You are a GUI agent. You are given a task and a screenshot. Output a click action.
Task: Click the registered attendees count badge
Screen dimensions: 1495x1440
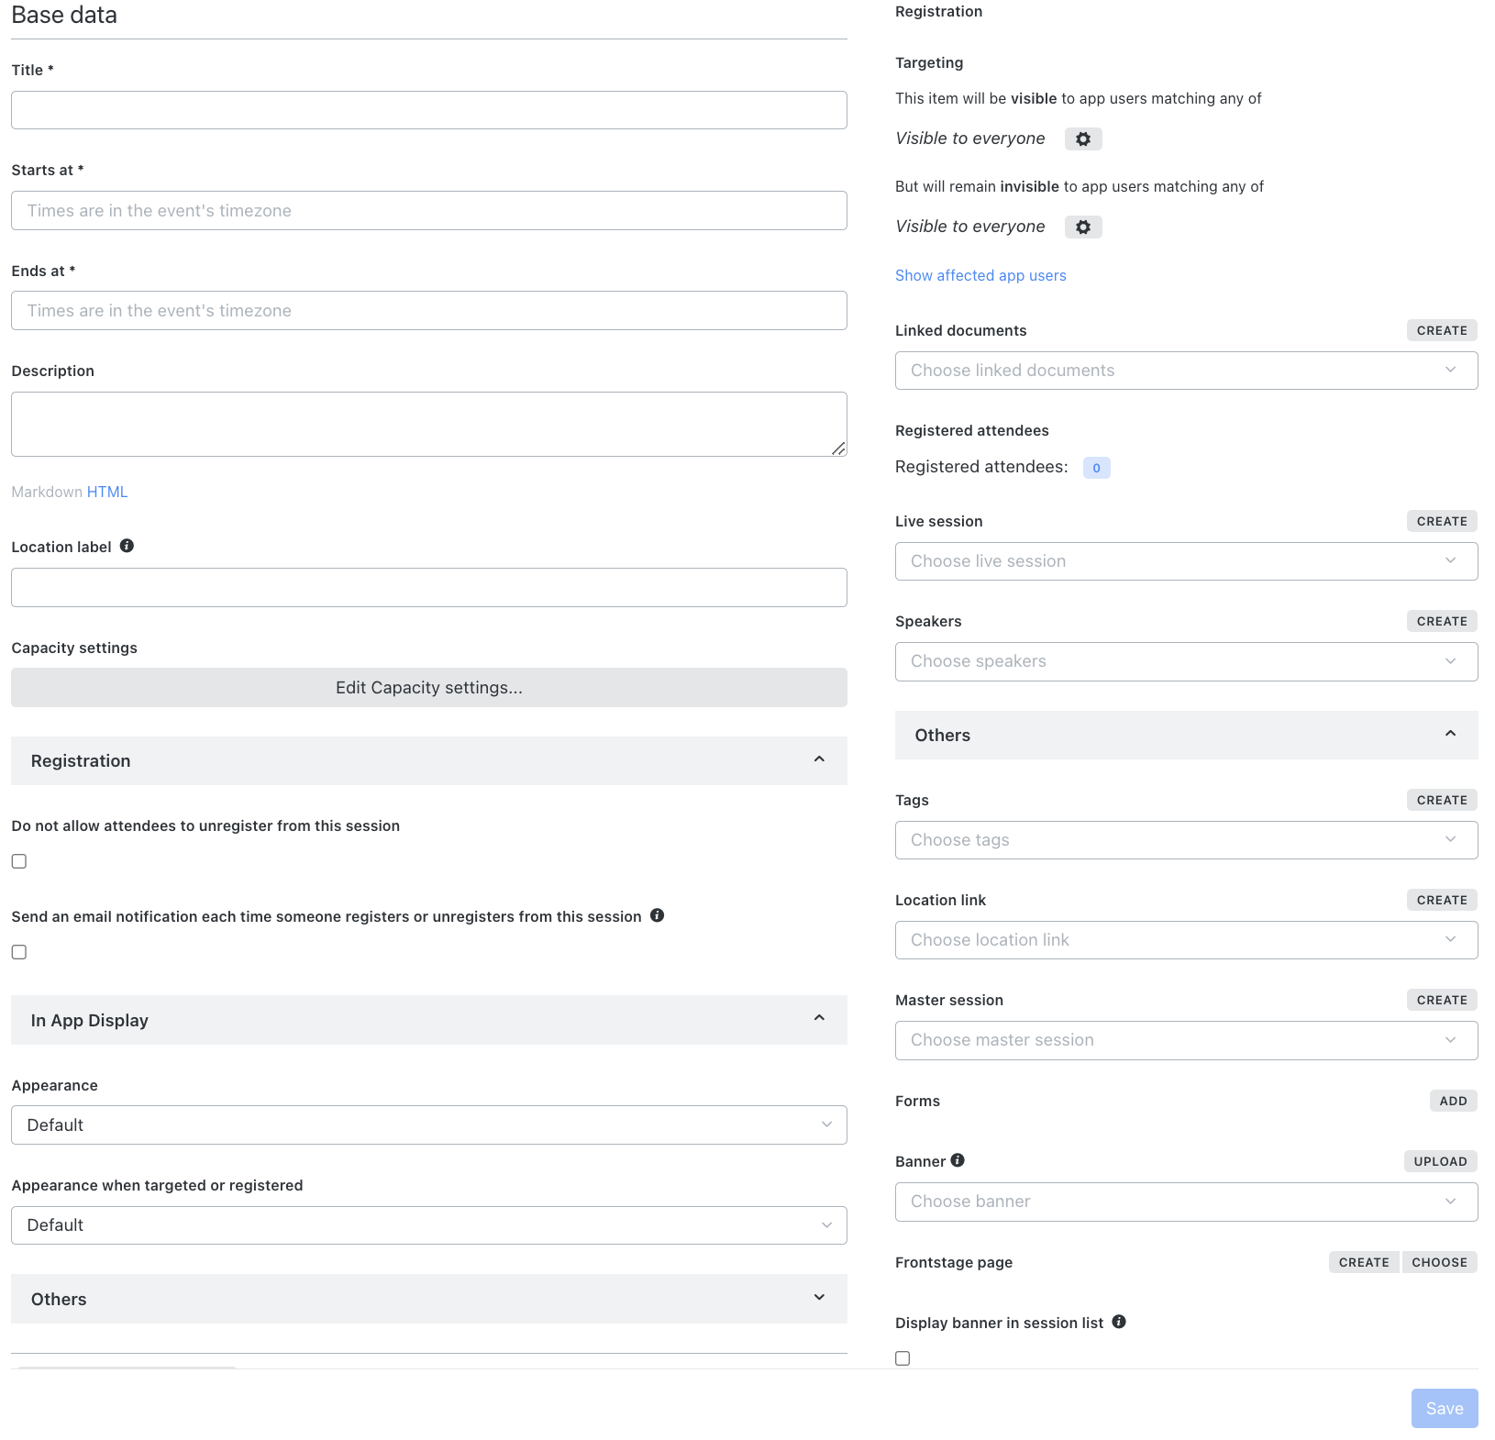(x=1096, y=467)
